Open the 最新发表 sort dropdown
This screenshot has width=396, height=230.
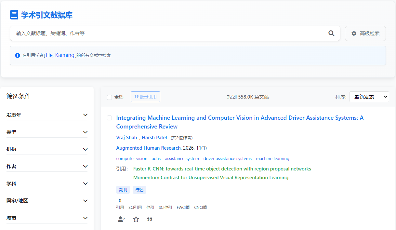[369, 97]
